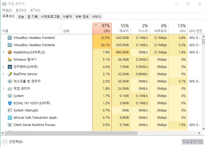Open the 옵션(O) menu
The image size is (205, 147).
coord(21,10)
